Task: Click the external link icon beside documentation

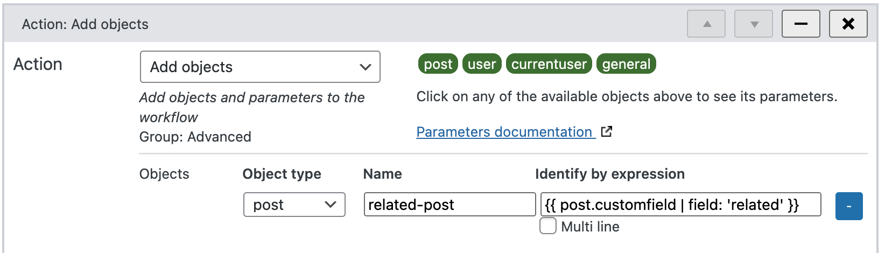Action: [x=607, y=131]
